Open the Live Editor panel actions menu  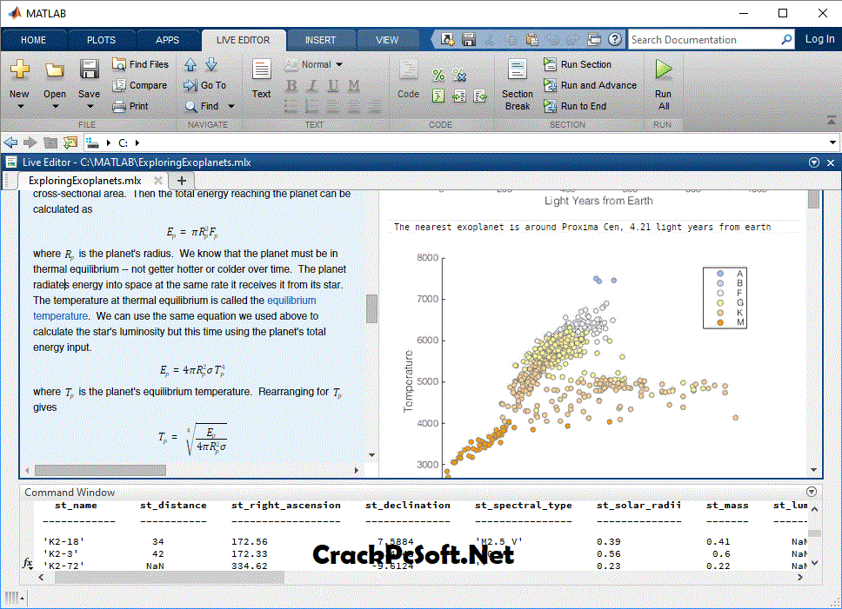[814, 162]
